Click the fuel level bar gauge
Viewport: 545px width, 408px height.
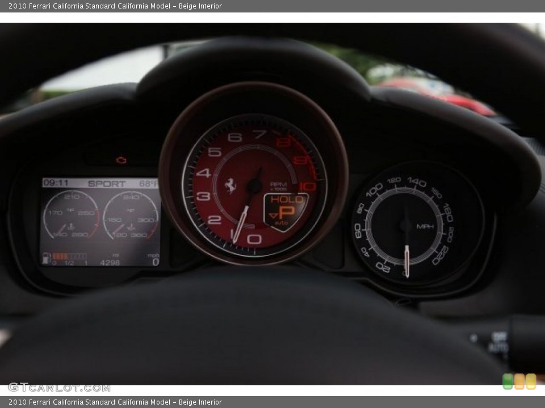click(69, 256)
